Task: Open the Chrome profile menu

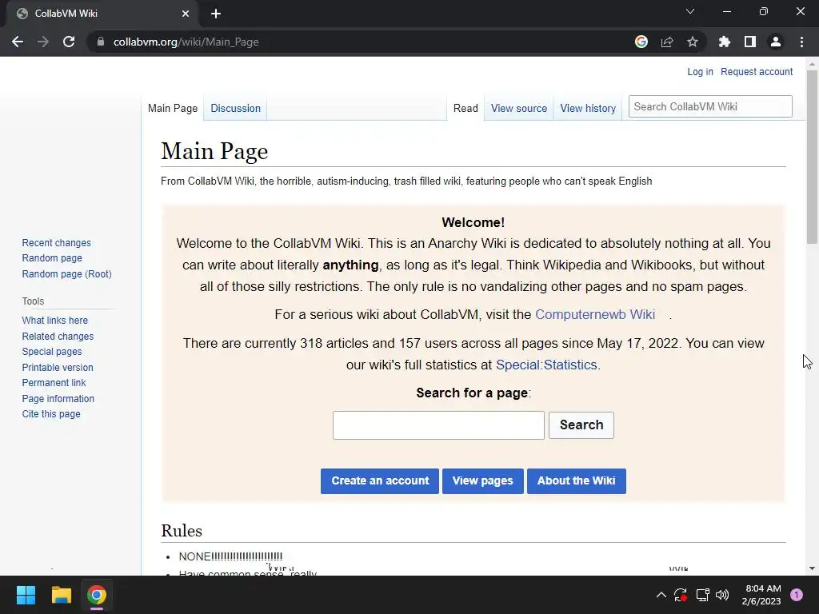Action: pos(776,42)
